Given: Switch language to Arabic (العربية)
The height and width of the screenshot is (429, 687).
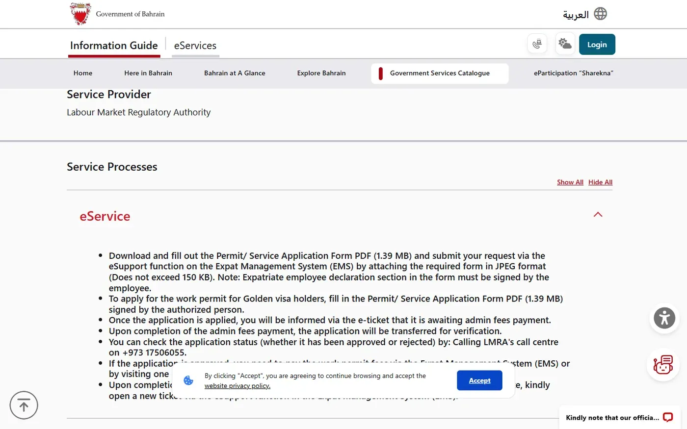Looking at the screenshot, I should tap(576, 15).
